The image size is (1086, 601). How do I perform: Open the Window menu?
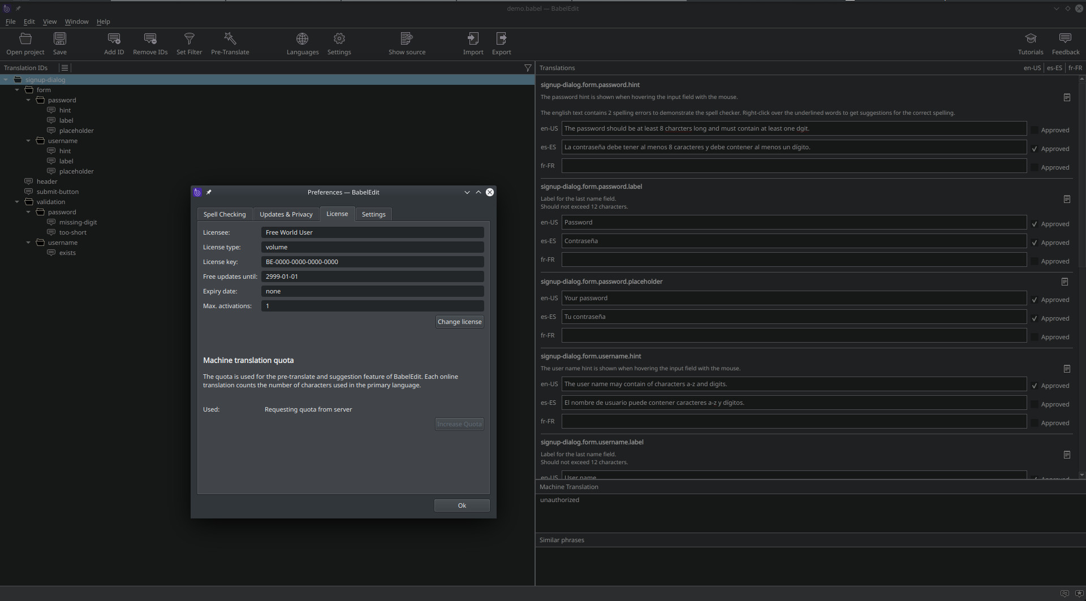[x=76, y=21]
